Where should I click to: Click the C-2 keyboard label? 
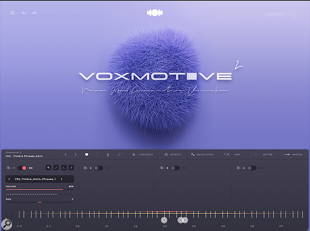(19, 226)
